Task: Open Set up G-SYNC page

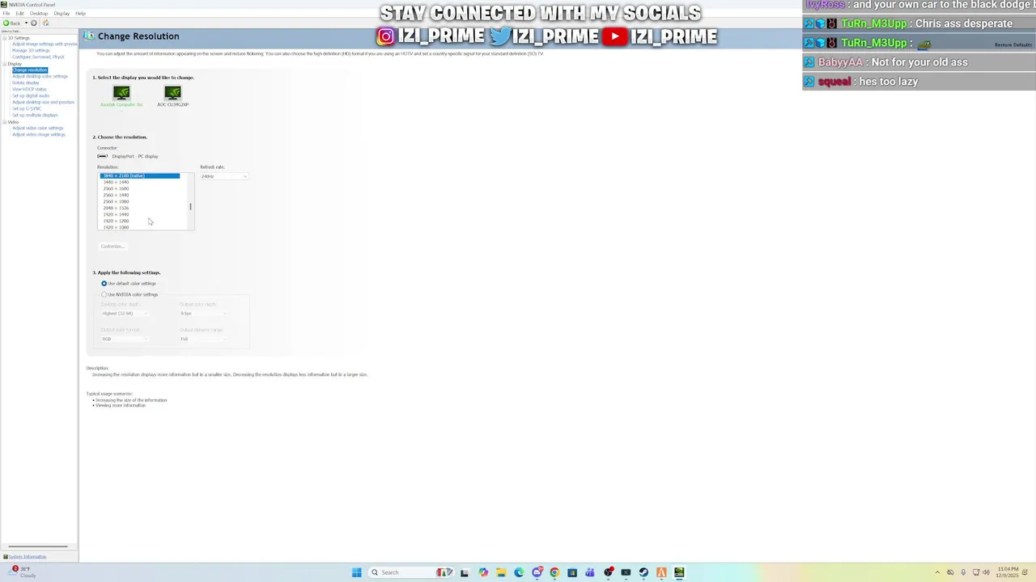Action: tap(27, 109)
